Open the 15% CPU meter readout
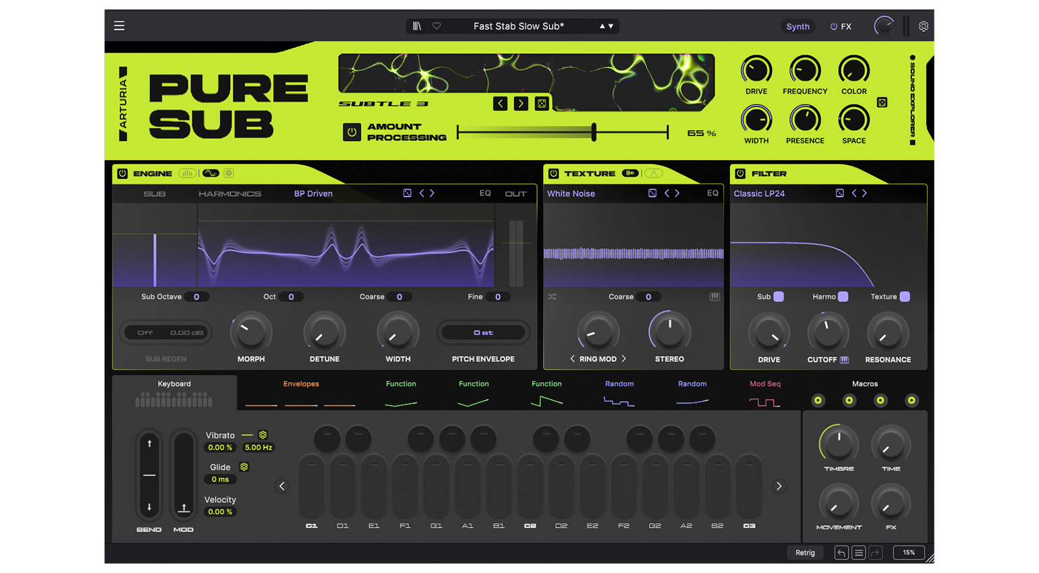1039x573 pixels. [909, 553]
